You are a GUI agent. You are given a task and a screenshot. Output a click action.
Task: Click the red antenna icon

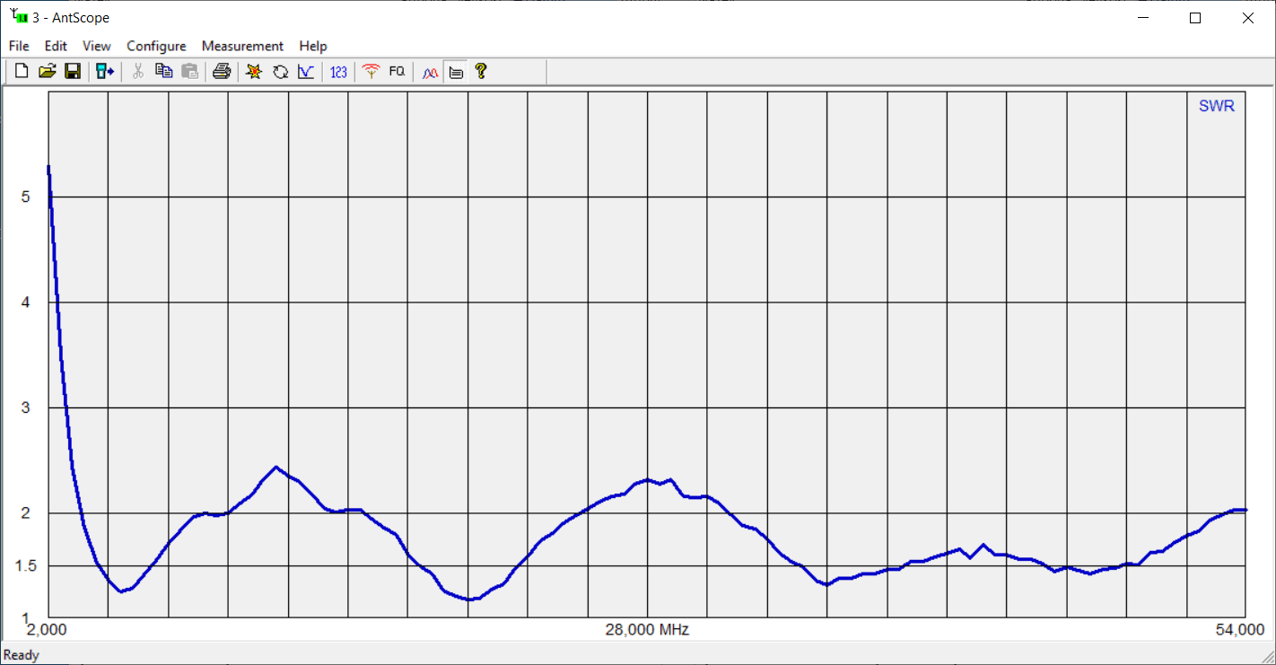point(371,72)
